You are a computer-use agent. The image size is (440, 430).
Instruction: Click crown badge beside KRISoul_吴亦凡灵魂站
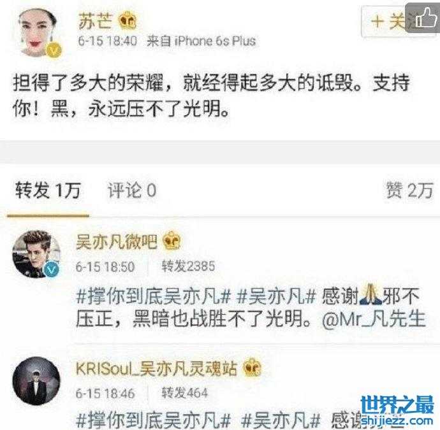(252, 368)
